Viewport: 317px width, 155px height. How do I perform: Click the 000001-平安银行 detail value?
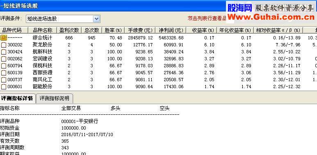coord(80,121)
